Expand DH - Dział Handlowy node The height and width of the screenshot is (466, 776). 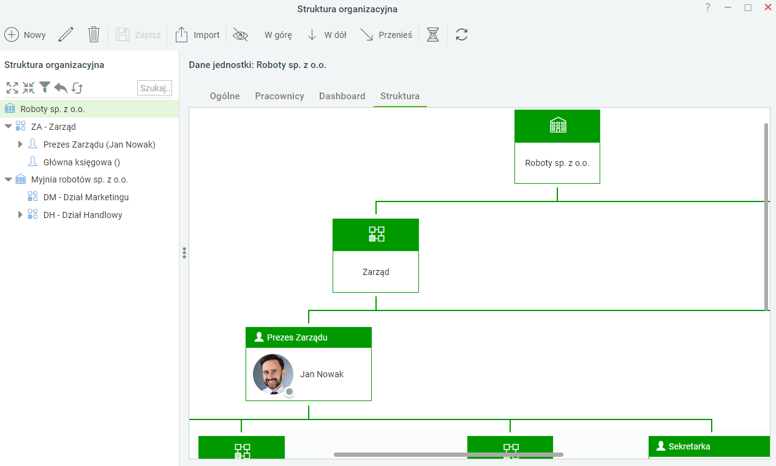[x=20, y=215]
